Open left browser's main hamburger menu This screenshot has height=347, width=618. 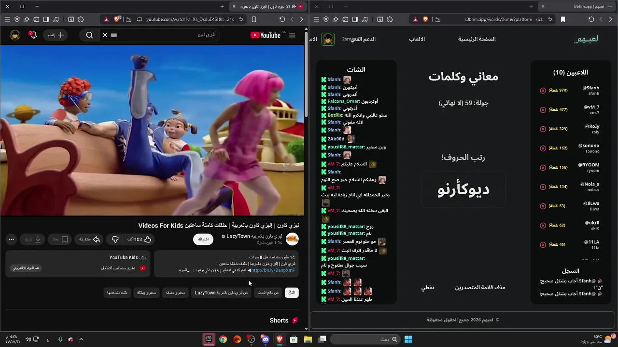tap(7, 19)
